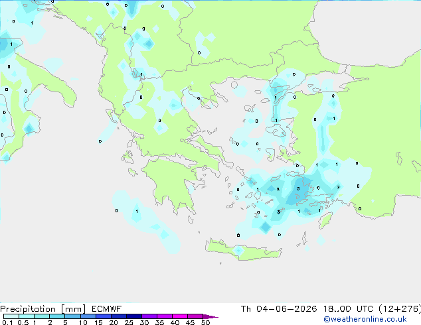Click the legend label '0.1'
Viewport: 421px width, 325px height.
(x=7, y=322)
